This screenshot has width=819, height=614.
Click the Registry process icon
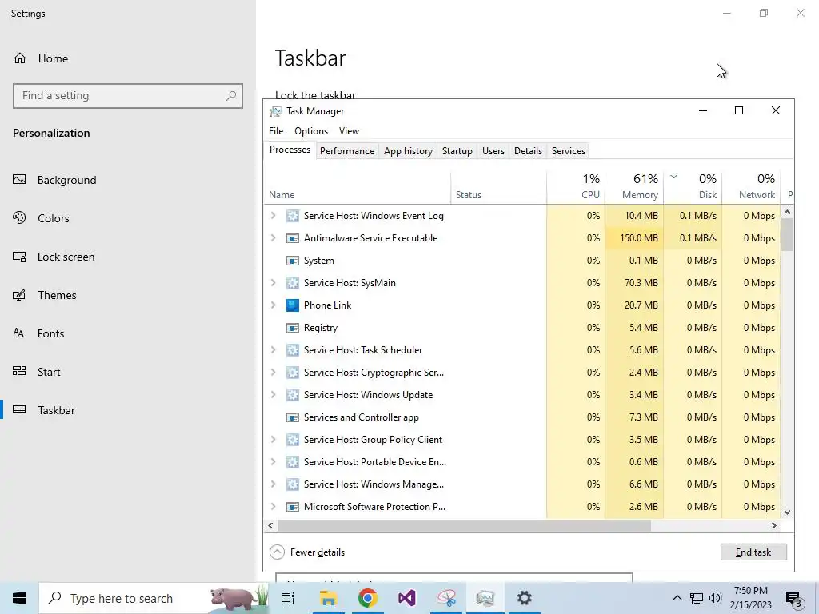point(293,328)
